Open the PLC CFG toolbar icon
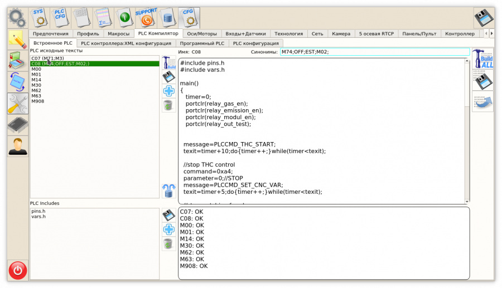Image resolution: width=502 pixels, height=288 pixels. 60,18
